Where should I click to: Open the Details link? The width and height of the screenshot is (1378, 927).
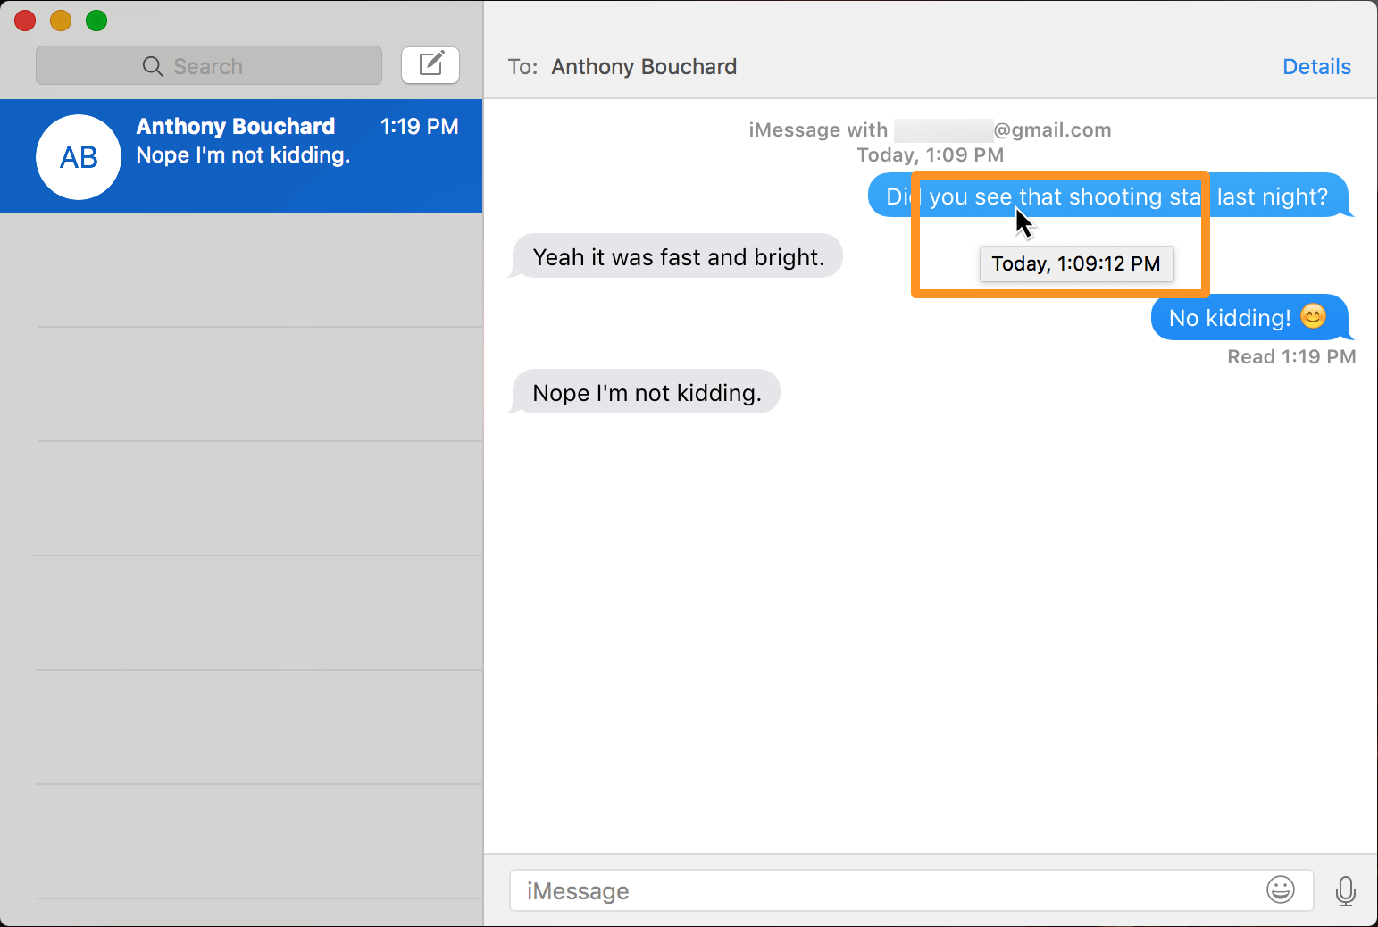[x=1315, y=67]
